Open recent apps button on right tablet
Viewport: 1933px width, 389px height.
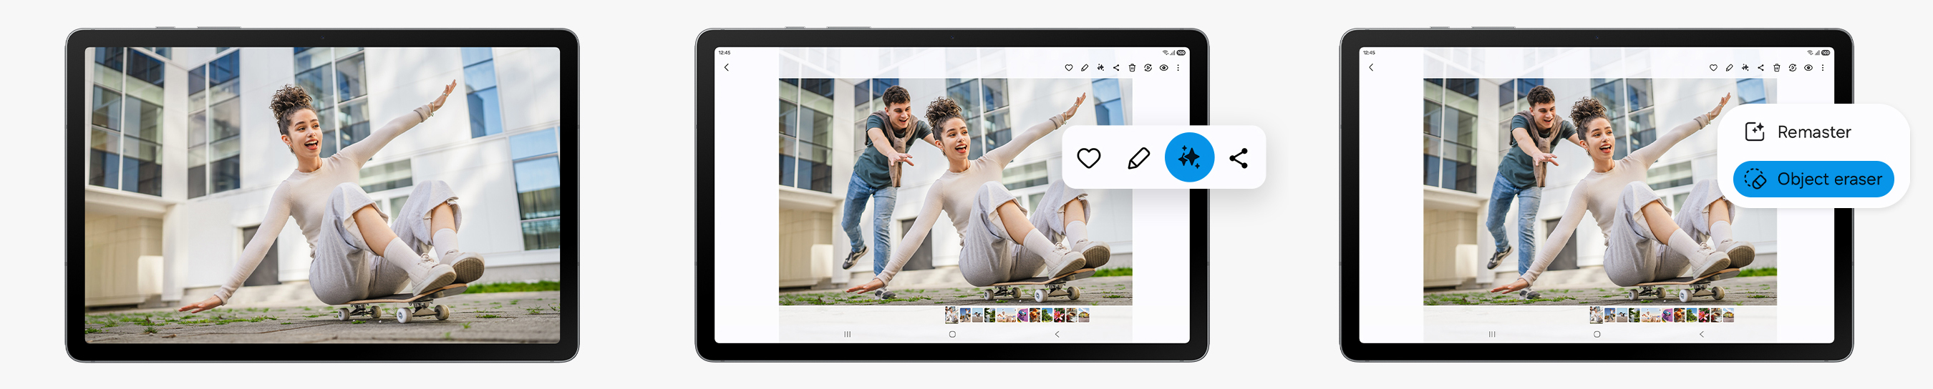pos(1492,334)
